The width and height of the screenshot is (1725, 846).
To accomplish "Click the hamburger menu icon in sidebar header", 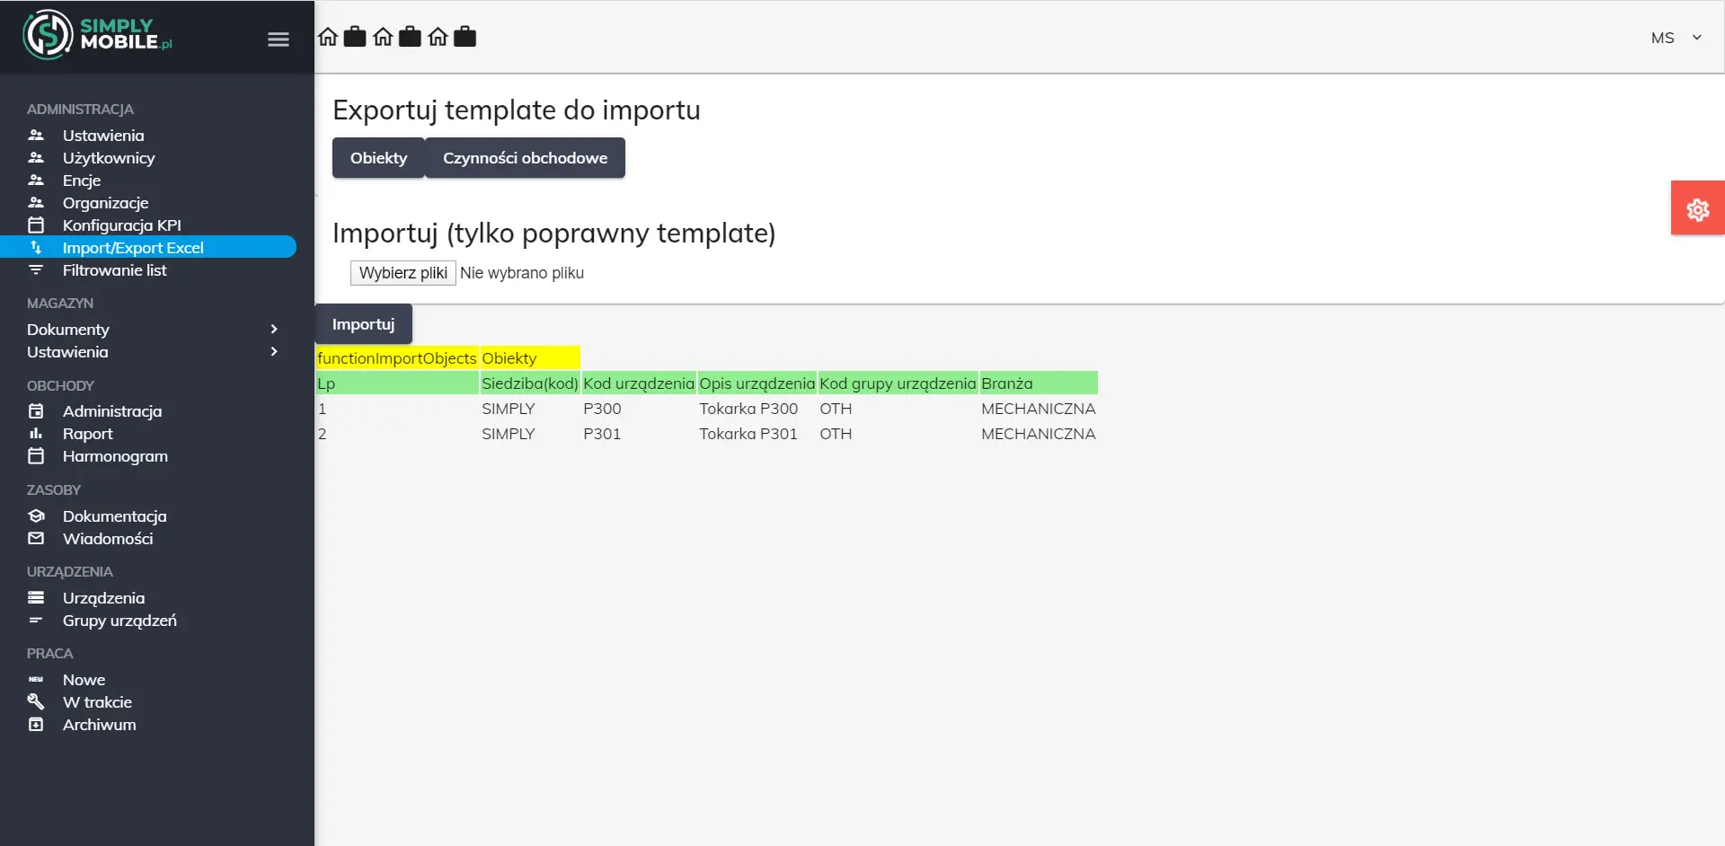I will [x=278, y=39].
